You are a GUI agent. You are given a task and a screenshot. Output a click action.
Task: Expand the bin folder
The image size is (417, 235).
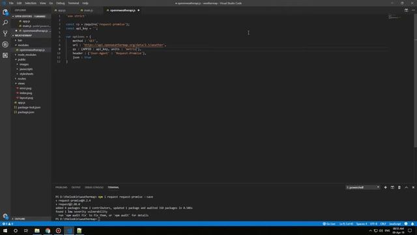coord(31,40)
